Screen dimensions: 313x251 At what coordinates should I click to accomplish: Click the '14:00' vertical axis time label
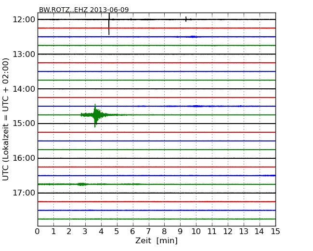pos(24,89)
